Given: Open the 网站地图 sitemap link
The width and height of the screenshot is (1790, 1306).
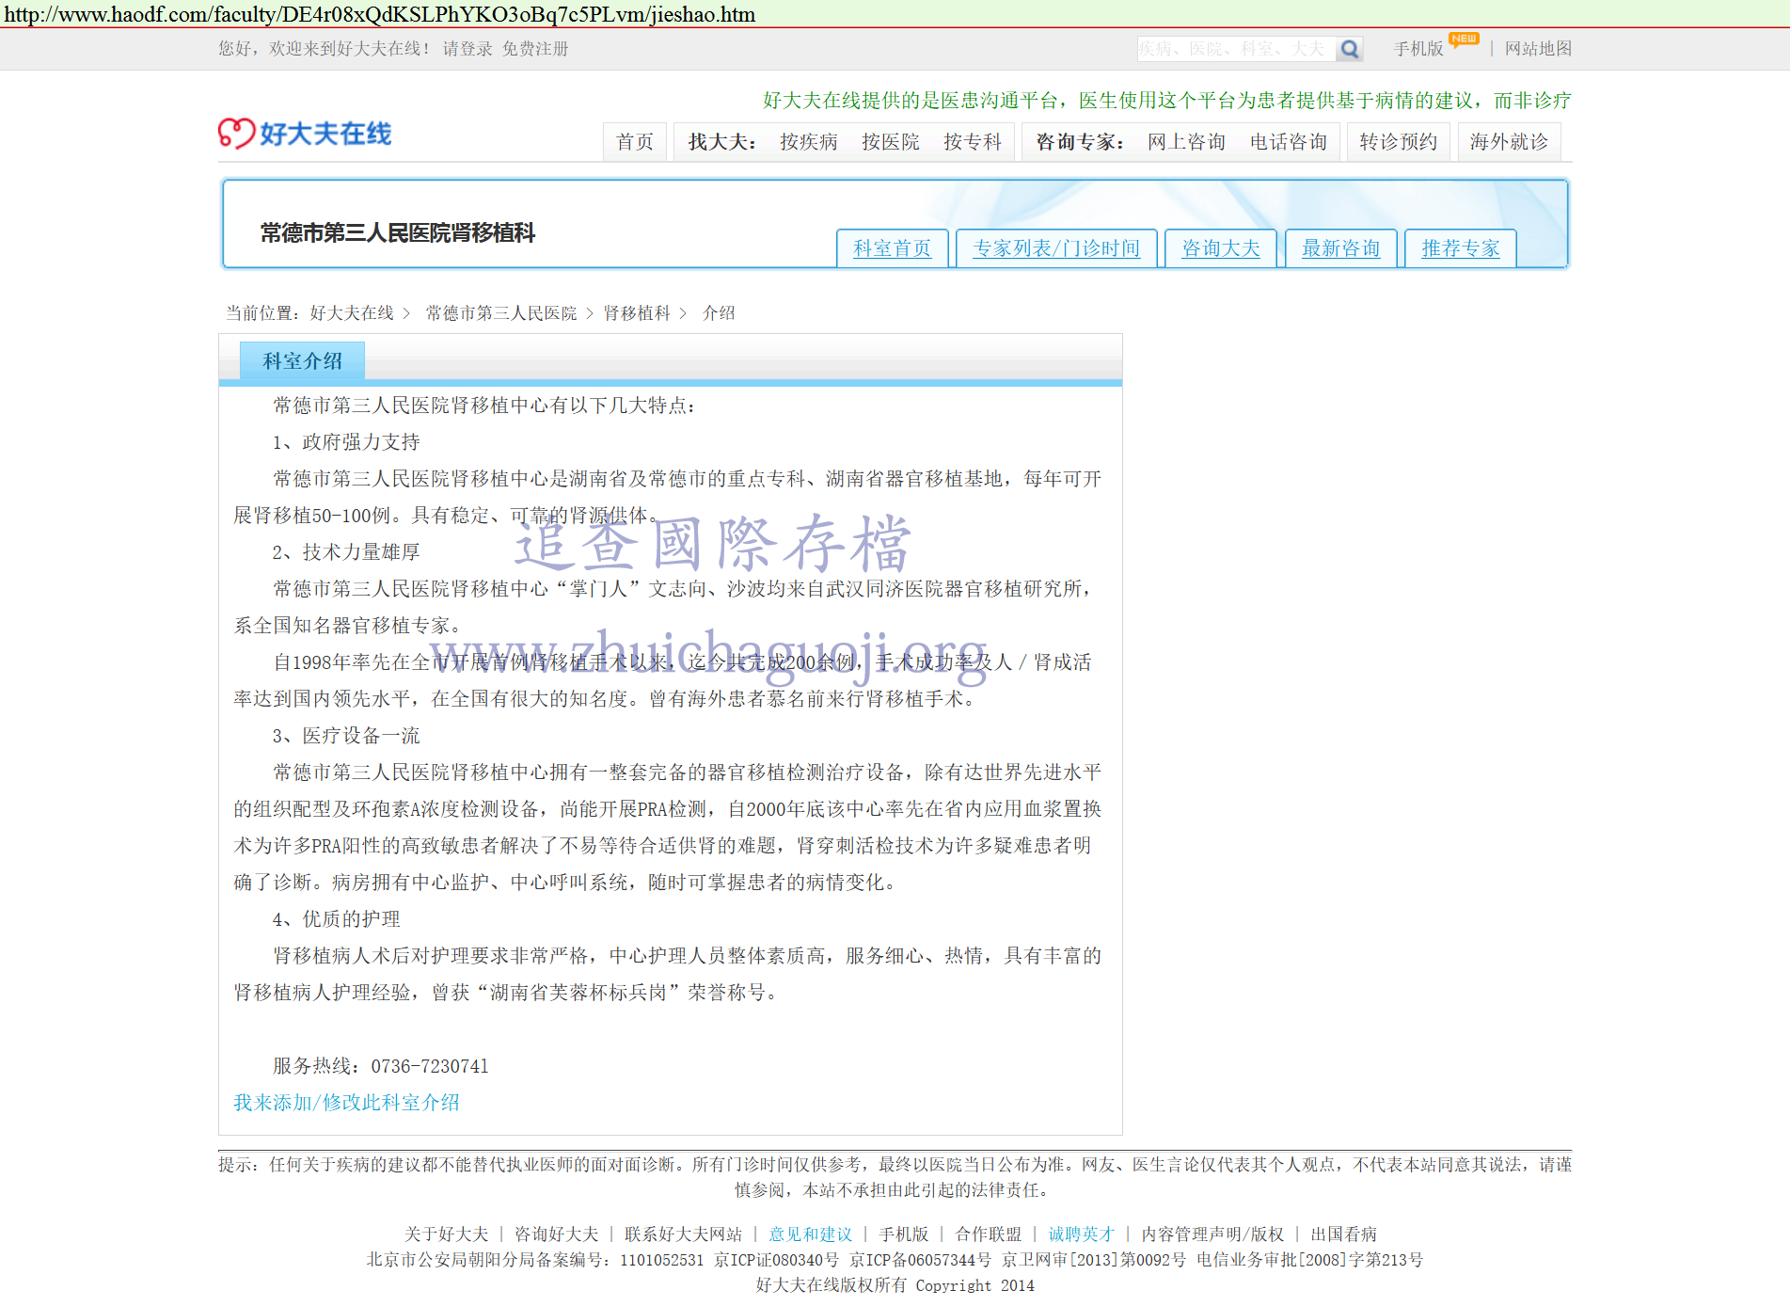Looking at the screenshot, I should (1538, 49).
